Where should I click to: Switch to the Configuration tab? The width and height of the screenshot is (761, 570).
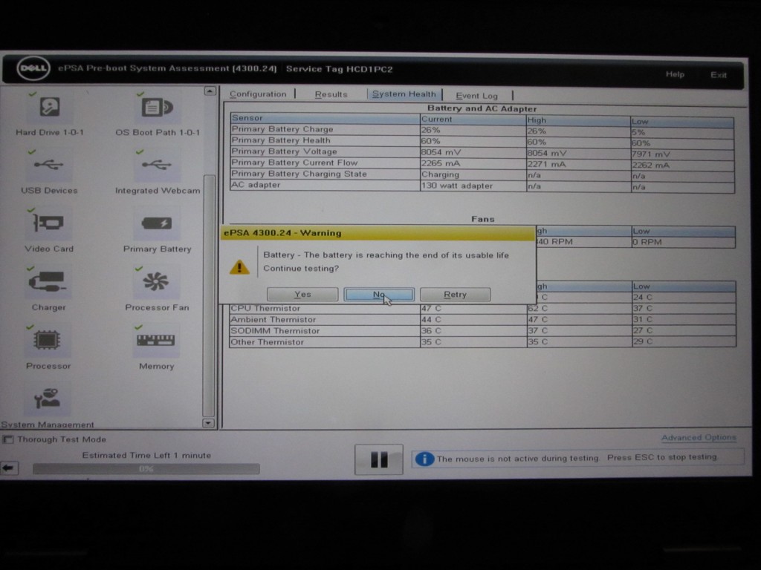pos(258,94)
